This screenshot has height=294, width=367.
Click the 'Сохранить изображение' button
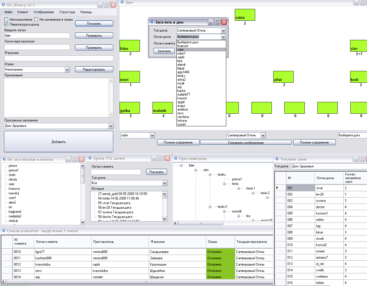point(246,142)
